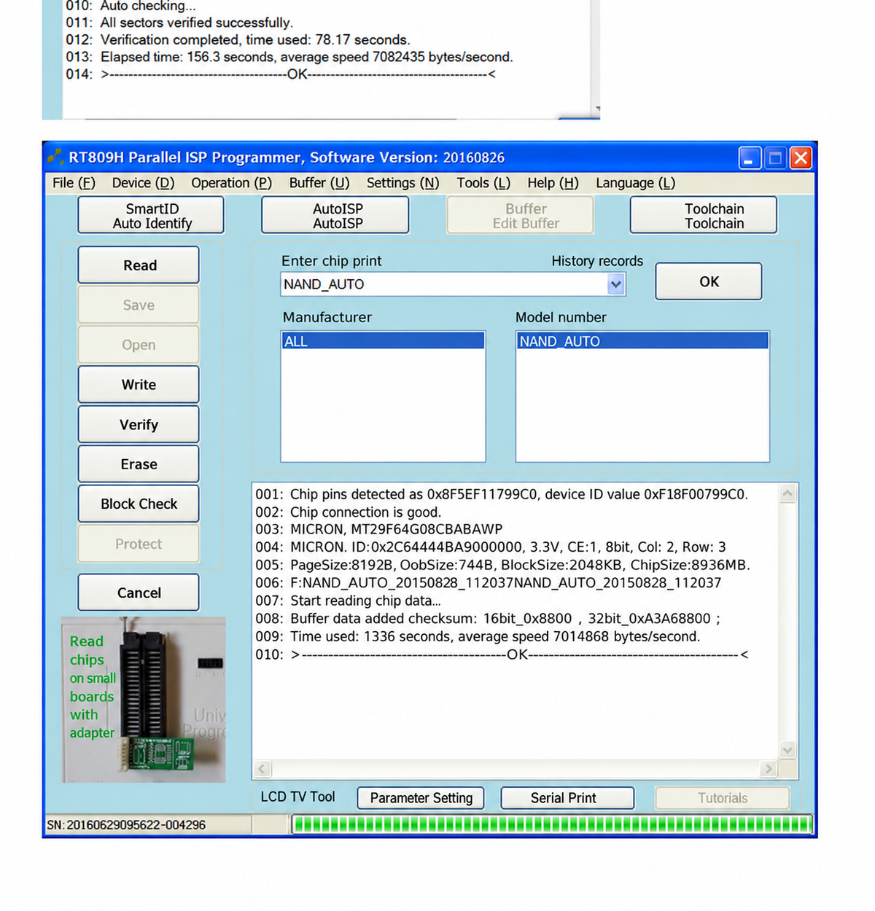Click log line 006 F:NAND_AUTO_20150828_112037
Image resolution: width=875 pixels, height=911 pixels.
click(x=489, y=583)
